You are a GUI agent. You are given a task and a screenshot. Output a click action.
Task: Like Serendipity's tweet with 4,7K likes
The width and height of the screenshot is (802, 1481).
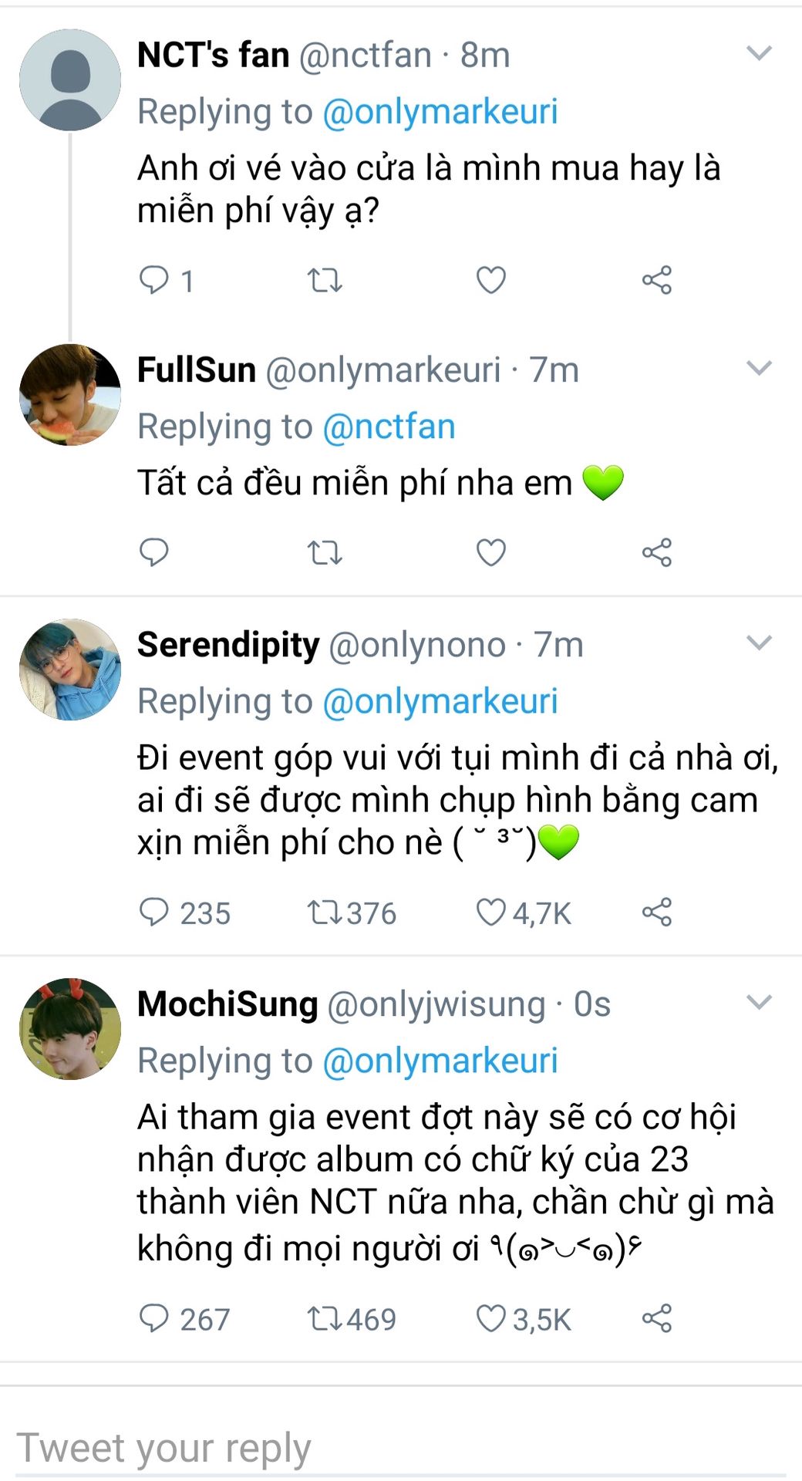coord(490,912)
